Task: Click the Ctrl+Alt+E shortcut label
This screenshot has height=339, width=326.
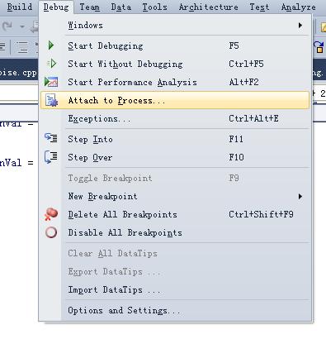Action: pos(253,118)
